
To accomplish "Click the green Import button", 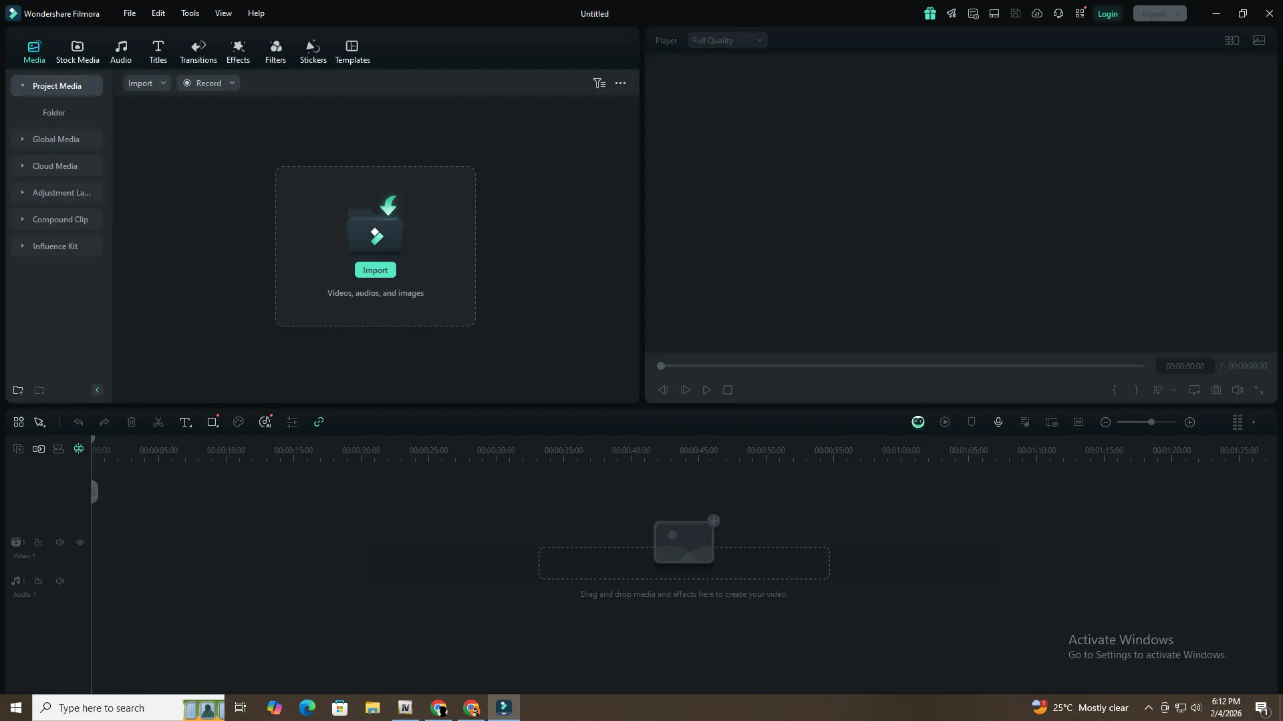I will [375, 270].
